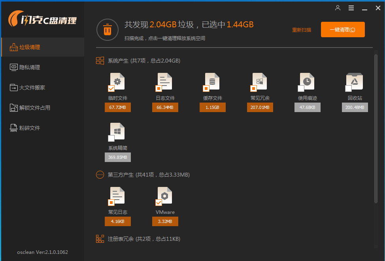The height and width of the screenshot is (261, 385).
Task: Click the vertical scrollbar of junk list
Action: coord(376,127)
